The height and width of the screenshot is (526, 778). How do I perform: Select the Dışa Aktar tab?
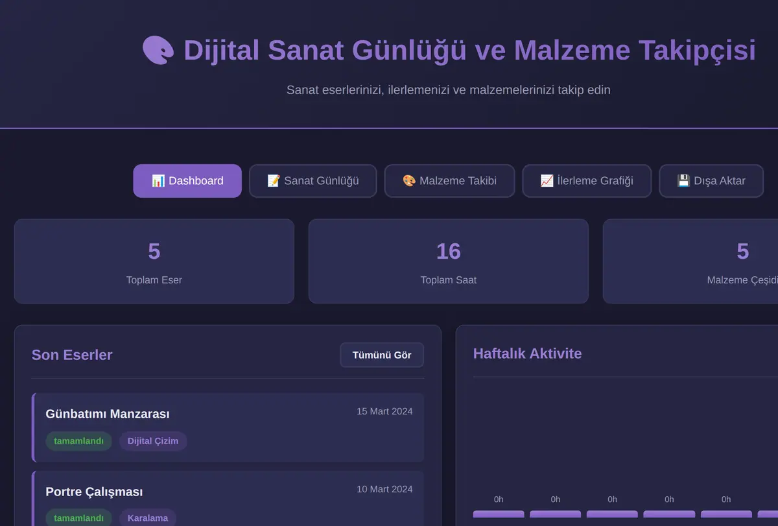[x=711, y=181]
